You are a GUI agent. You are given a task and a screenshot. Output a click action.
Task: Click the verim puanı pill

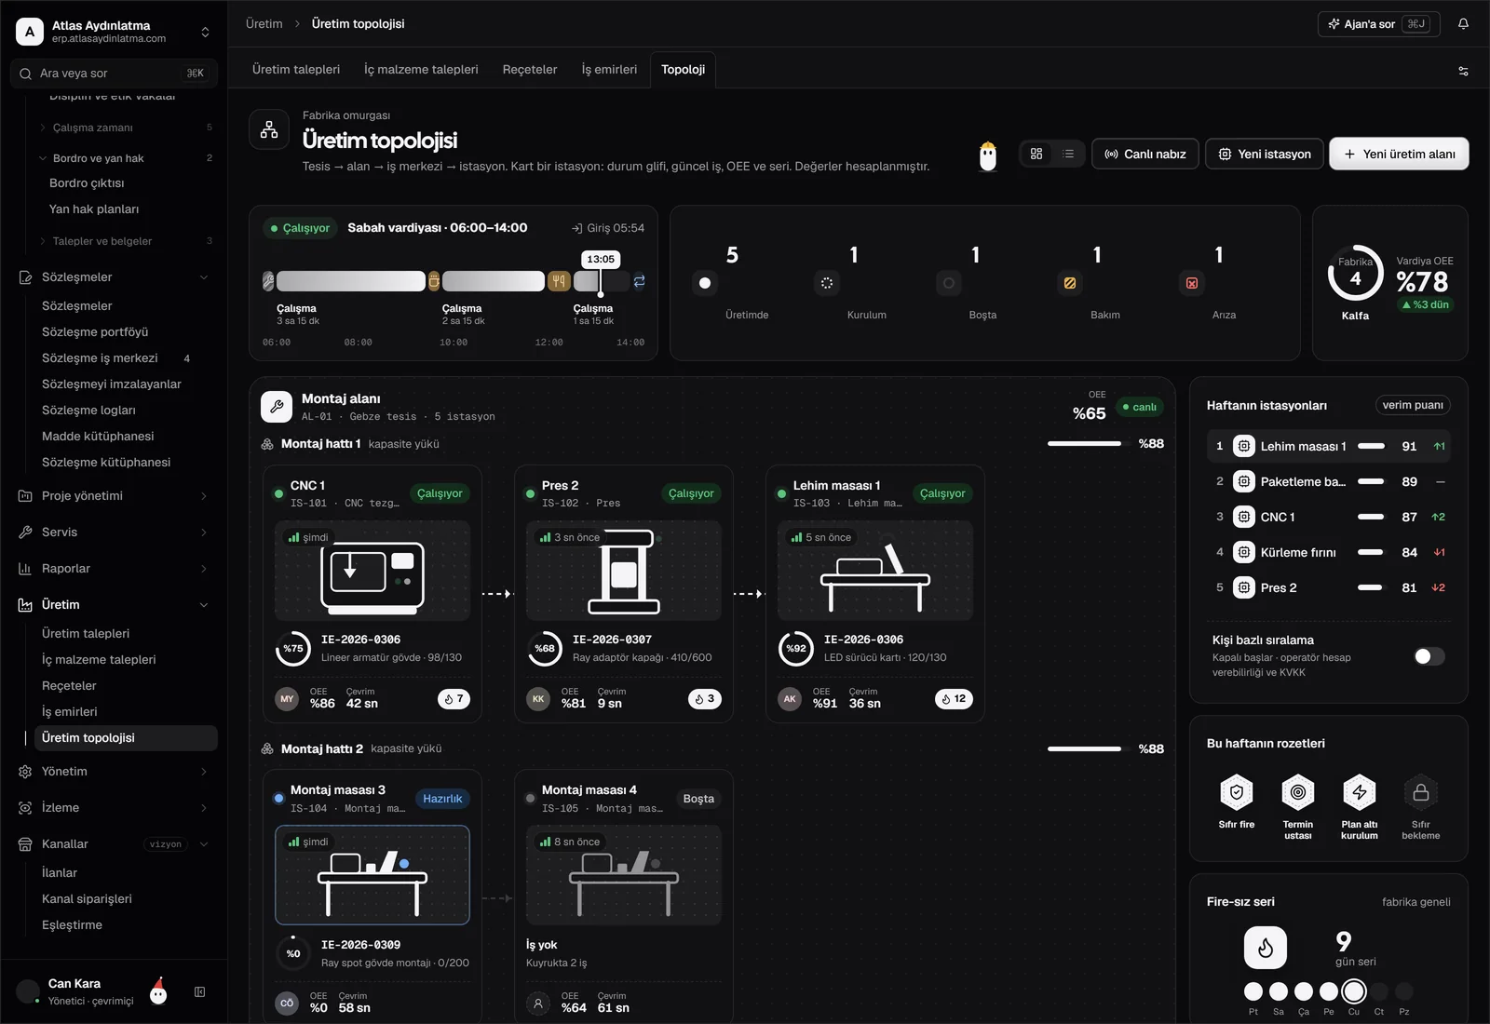click(1413, 405)
